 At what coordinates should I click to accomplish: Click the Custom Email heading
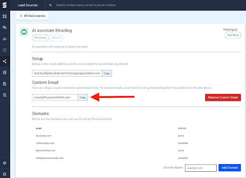pos(45,83)
